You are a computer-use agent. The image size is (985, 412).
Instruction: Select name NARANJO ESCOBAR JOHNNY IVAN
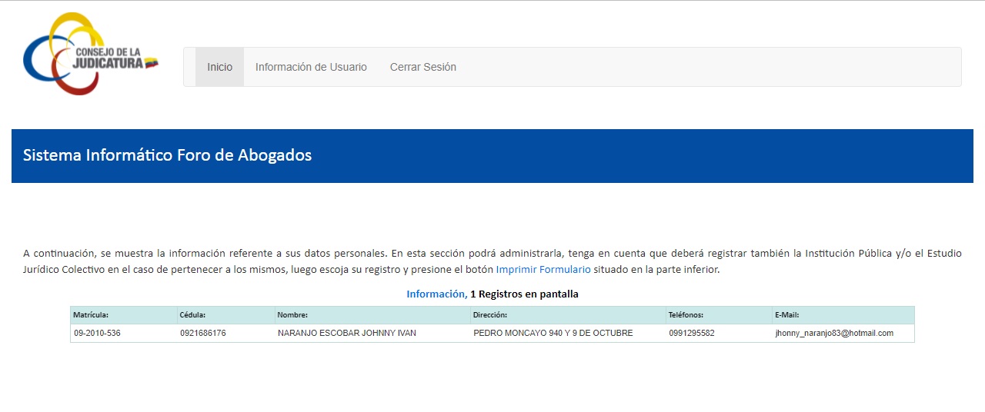pos(347,334)
